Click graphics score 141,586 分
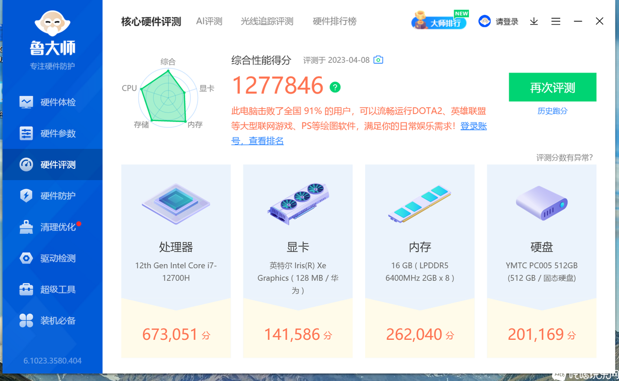Screen dimensions: 619x381 (x=298, y=335)
